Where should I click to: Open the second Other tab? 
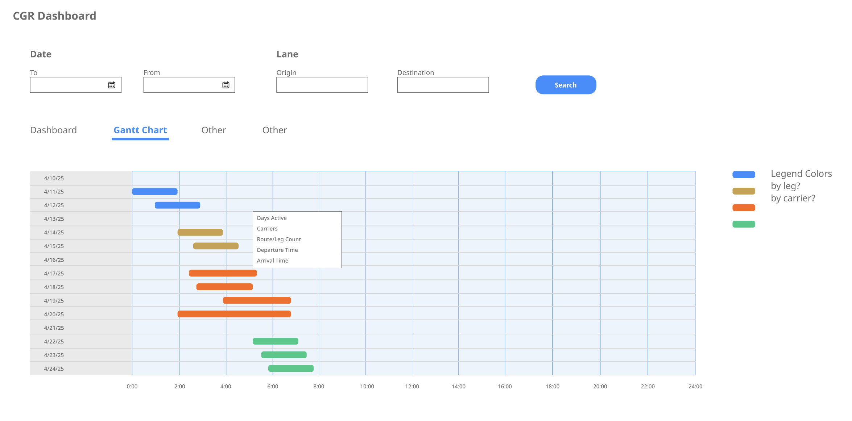[275, 130]
